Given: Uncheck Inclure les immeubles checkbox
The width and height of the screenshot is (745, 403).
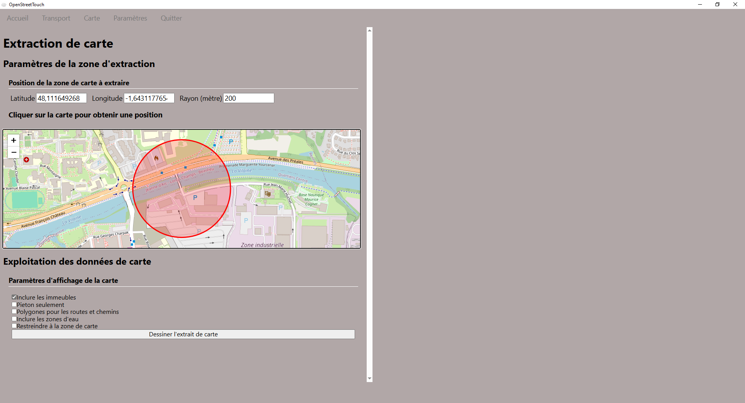Looking at the screenshot, I should tap(14, 297).
